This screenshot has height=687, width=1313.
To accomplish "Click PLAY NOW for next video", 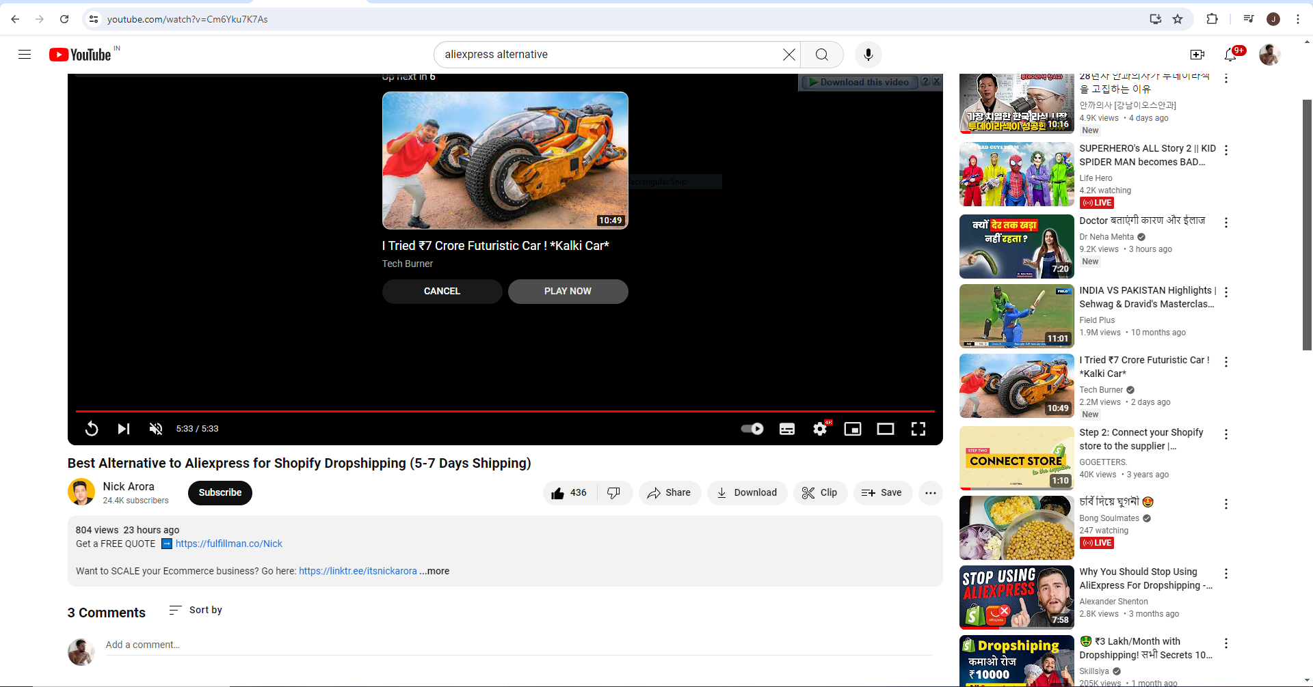I will (568, 291).
